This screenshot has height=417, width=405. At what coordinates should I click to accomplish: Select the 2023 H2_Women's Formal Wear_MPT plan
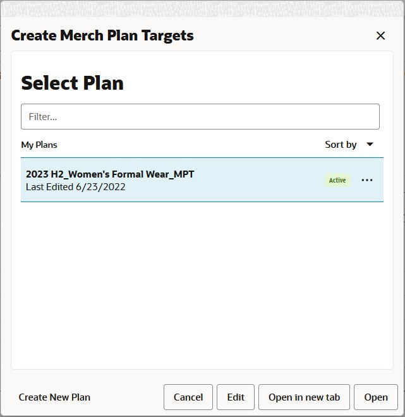click(110, 174)
